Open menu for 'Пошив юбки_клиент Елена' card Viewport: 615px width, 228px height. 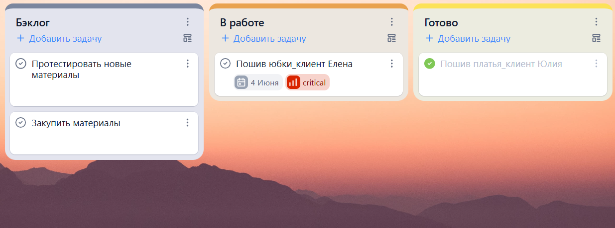[x=392, y=64]
